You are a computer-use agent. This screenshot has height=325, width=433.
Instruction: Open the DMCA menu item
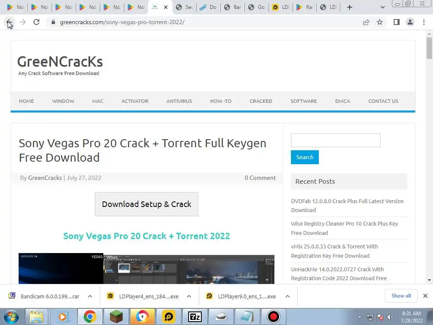pyautogui.click(x=343, y=101)
